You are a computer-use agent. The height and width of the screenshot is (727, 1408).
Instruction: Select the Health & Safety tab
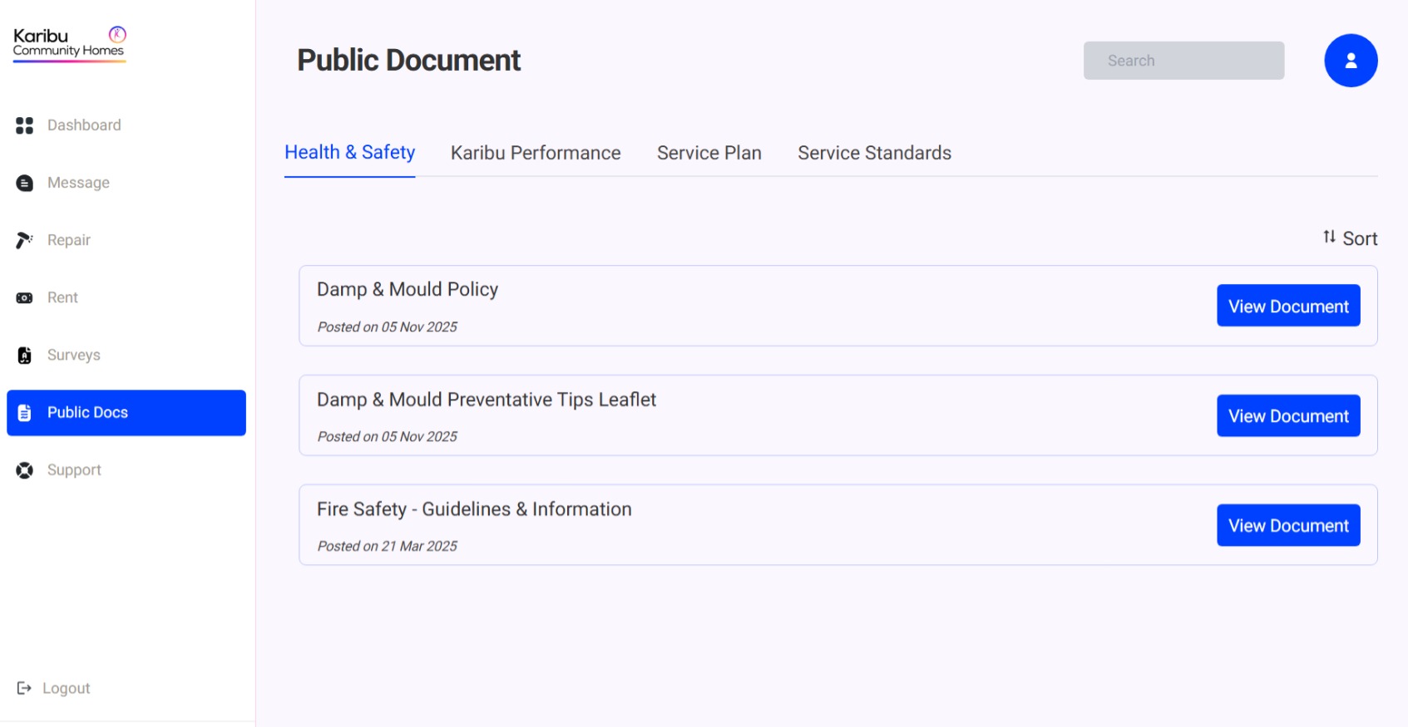(349, 153)
